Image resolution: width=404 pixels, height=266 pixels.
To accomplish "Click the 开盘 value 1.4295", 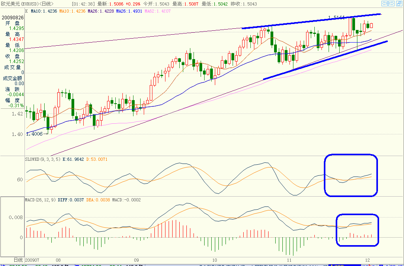I will 17,28.
